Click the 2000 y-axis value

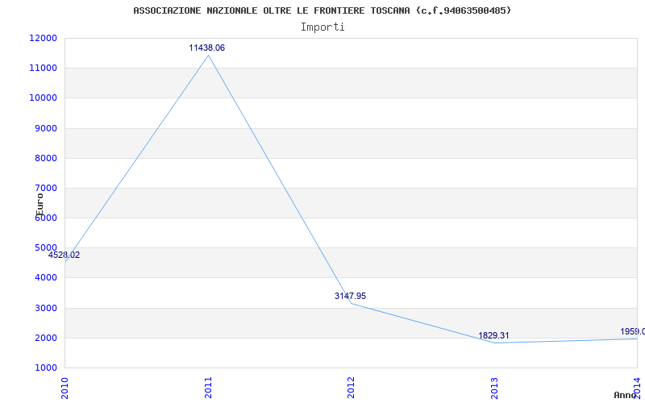(45, 338)
